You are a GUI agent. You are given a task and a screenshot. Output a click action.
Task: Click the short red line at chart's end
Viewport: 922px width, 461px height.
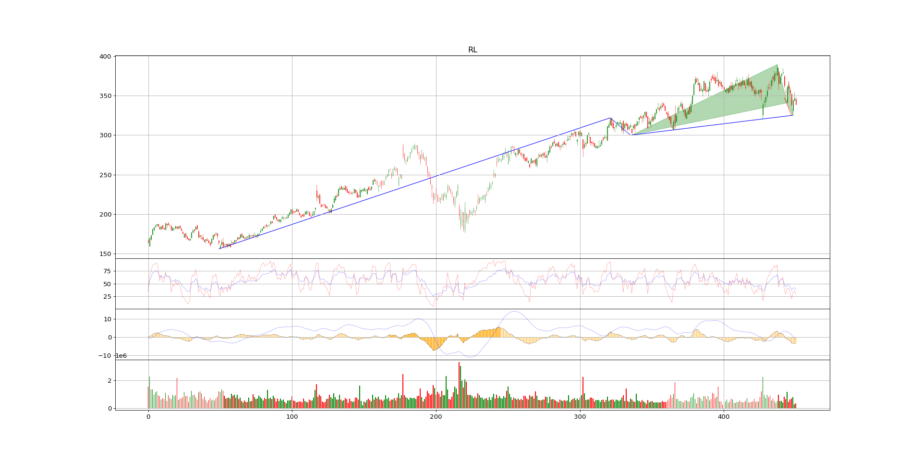click(789, 107)
